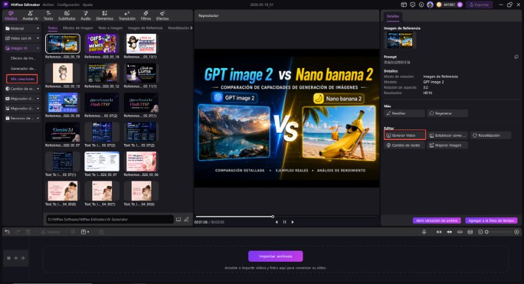
Task: Open the Avatar AI tool
Action: [30, 16]
